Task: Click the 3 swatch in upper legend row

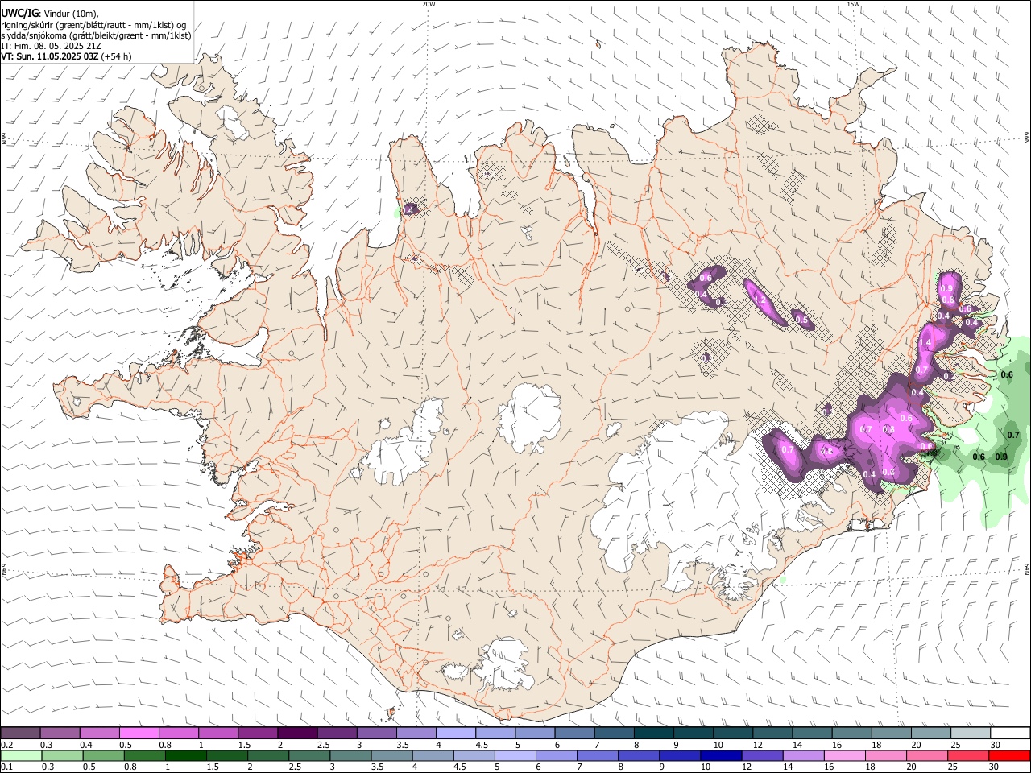Action: pos(376,734)
